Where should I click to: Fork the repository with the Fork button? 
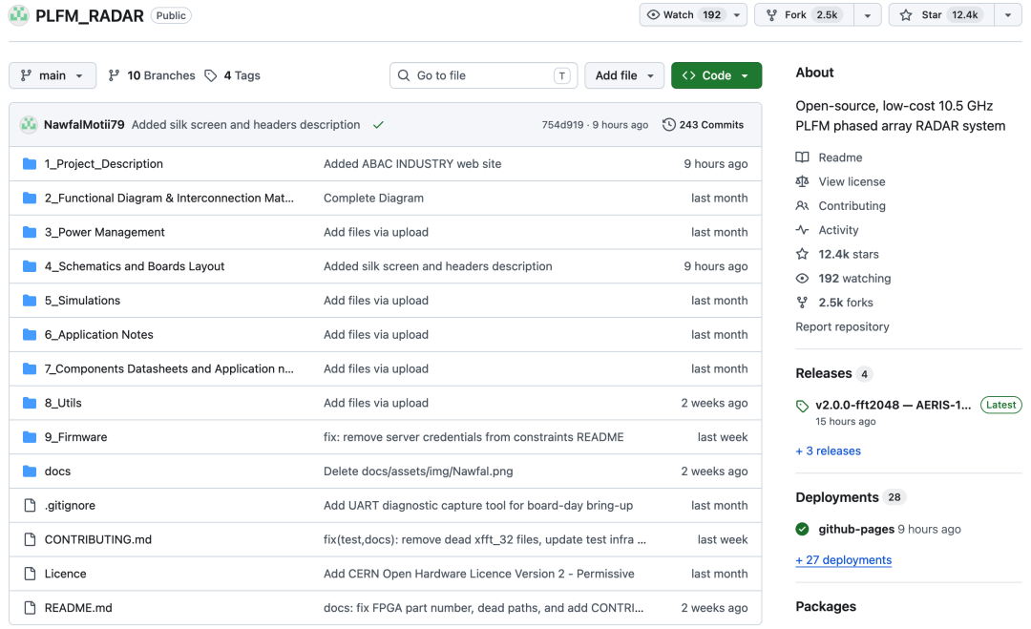(805, 14)
